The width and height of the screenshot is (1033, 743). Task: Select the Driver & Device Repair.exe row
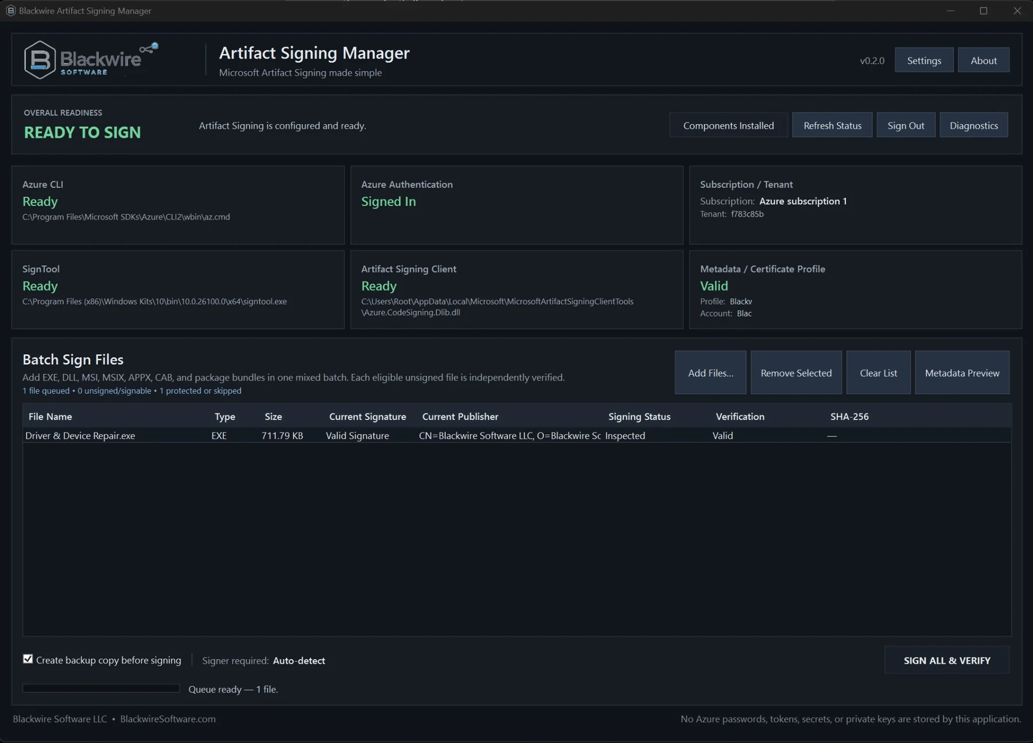coord(516,435)
